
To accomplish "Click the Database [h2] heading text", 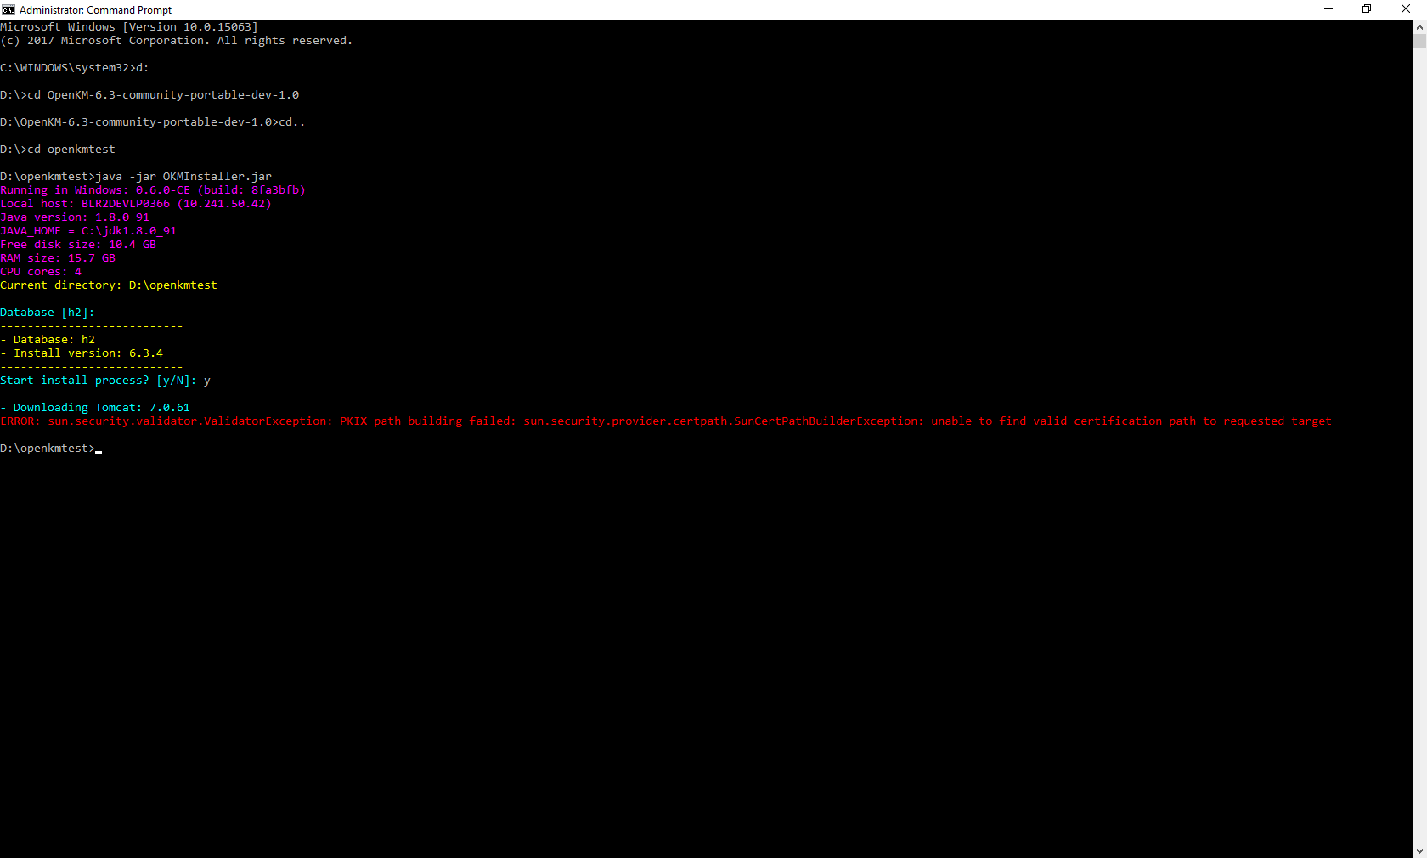I will [47, 312].
